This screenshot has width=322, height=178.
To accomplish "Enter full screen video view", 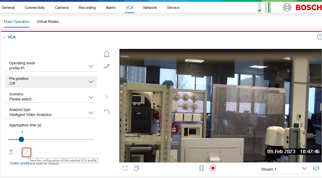I will (x=125, y=168).
